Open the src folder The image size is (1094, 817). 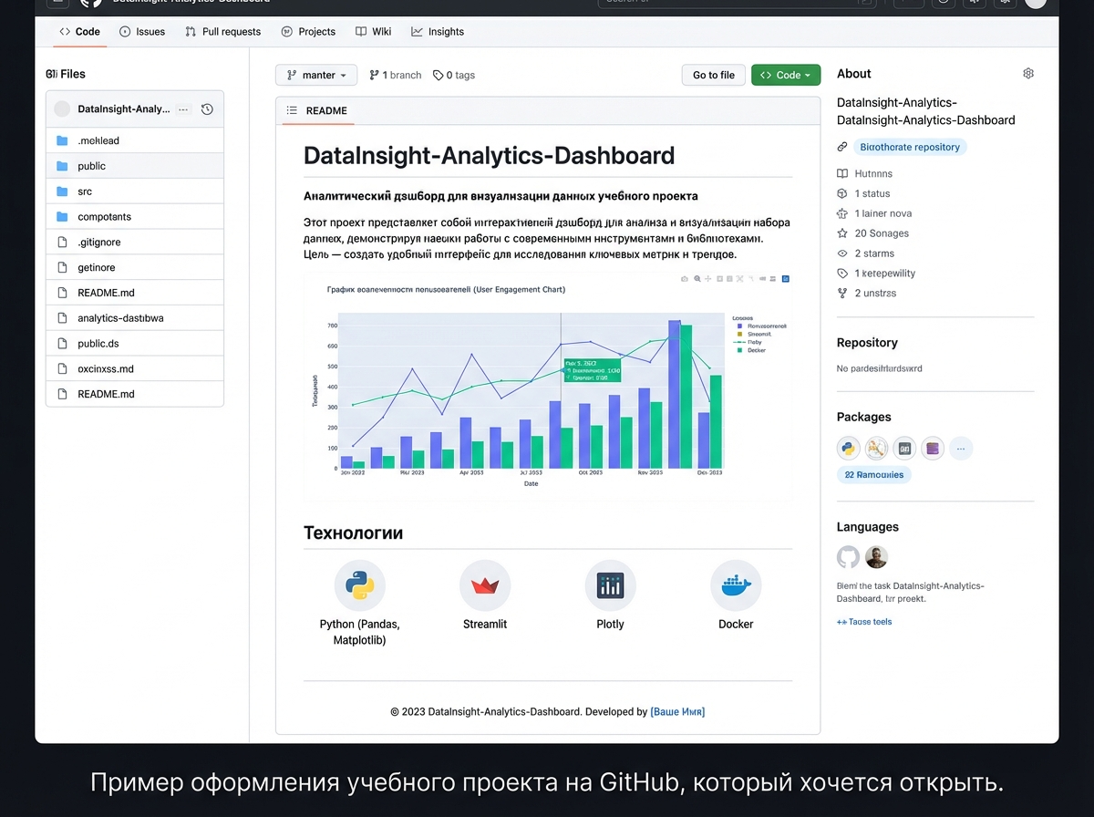coord(85,191)
